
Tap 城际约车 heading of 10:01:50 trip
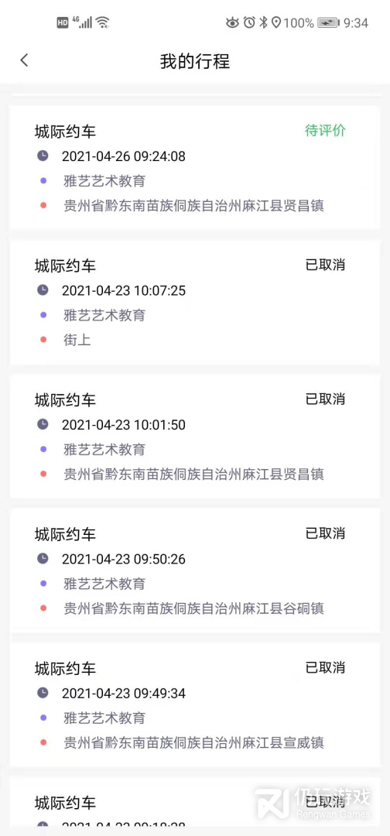click(x=66, y=399)
